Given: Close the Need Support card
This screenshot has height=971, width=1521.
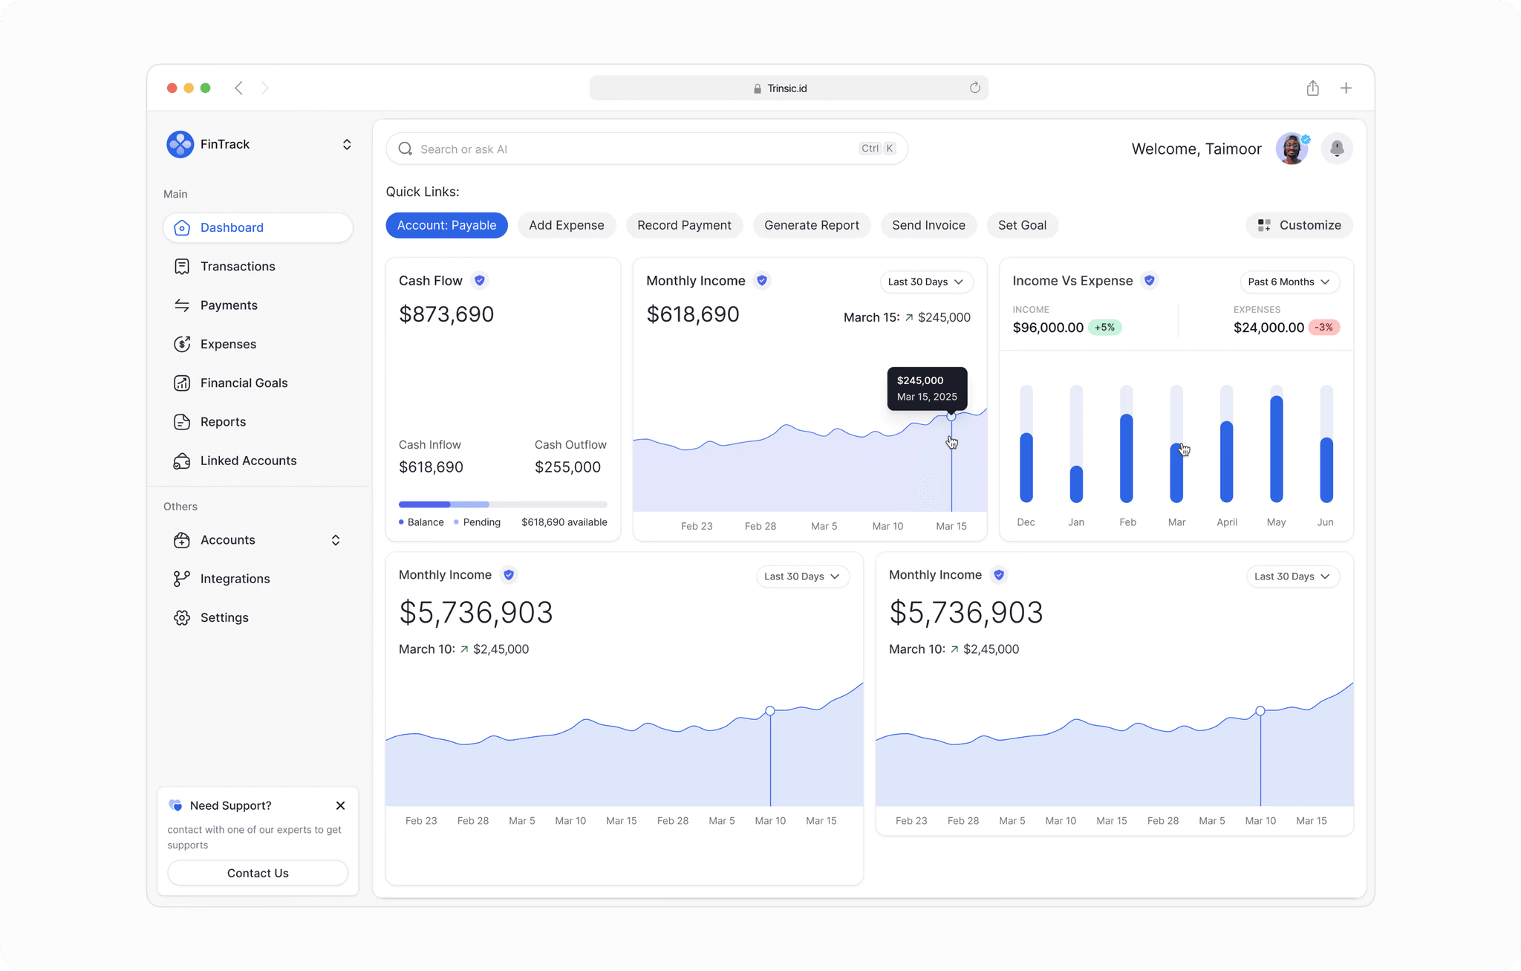Looking at the screenshot, I should point(340,805).
